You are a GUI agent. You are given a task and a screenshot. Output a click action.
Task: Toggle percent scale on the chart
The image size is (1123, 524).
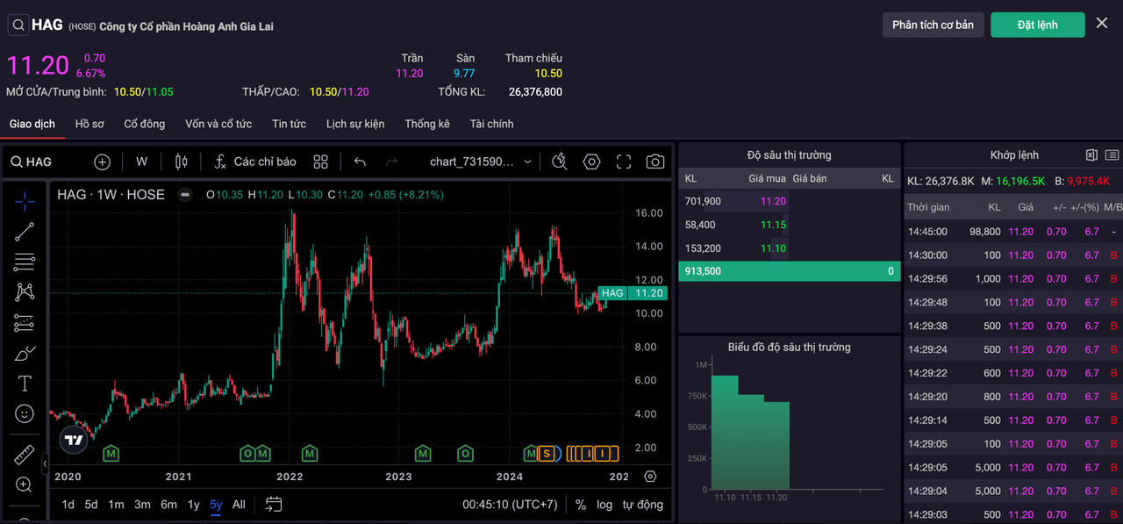[x=581, y=505]
